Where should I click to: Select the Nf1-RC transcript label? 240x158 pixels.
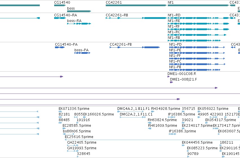[x=174, y=32]
